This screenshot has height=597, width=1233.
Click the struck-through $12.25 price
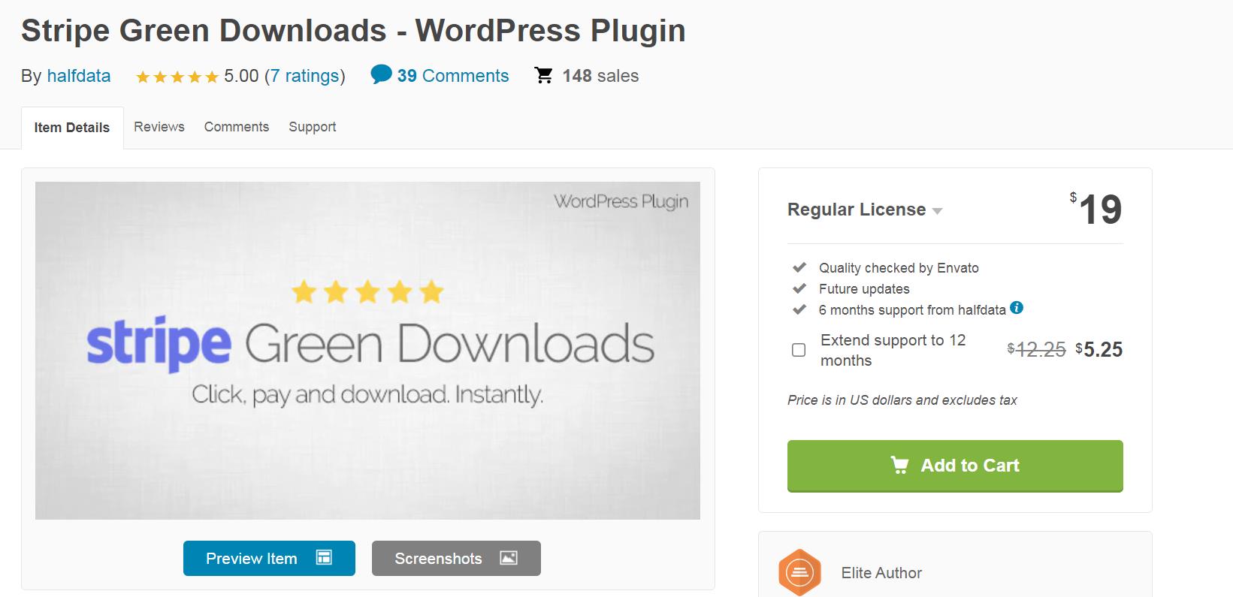click(1036, 350)
